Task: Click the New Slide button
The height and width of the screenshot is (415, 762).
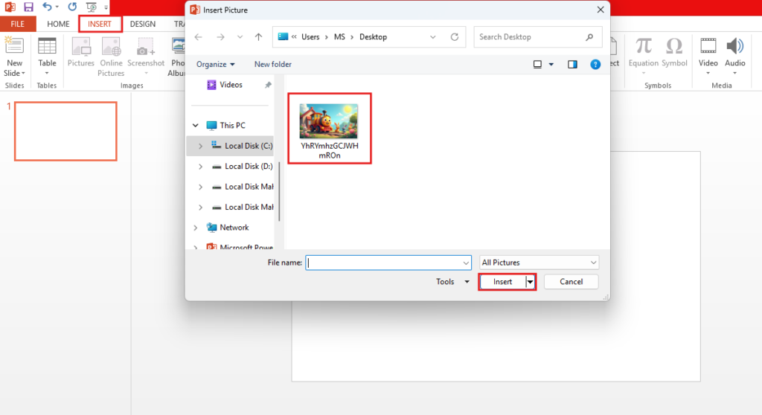Action: coord(14,57)
